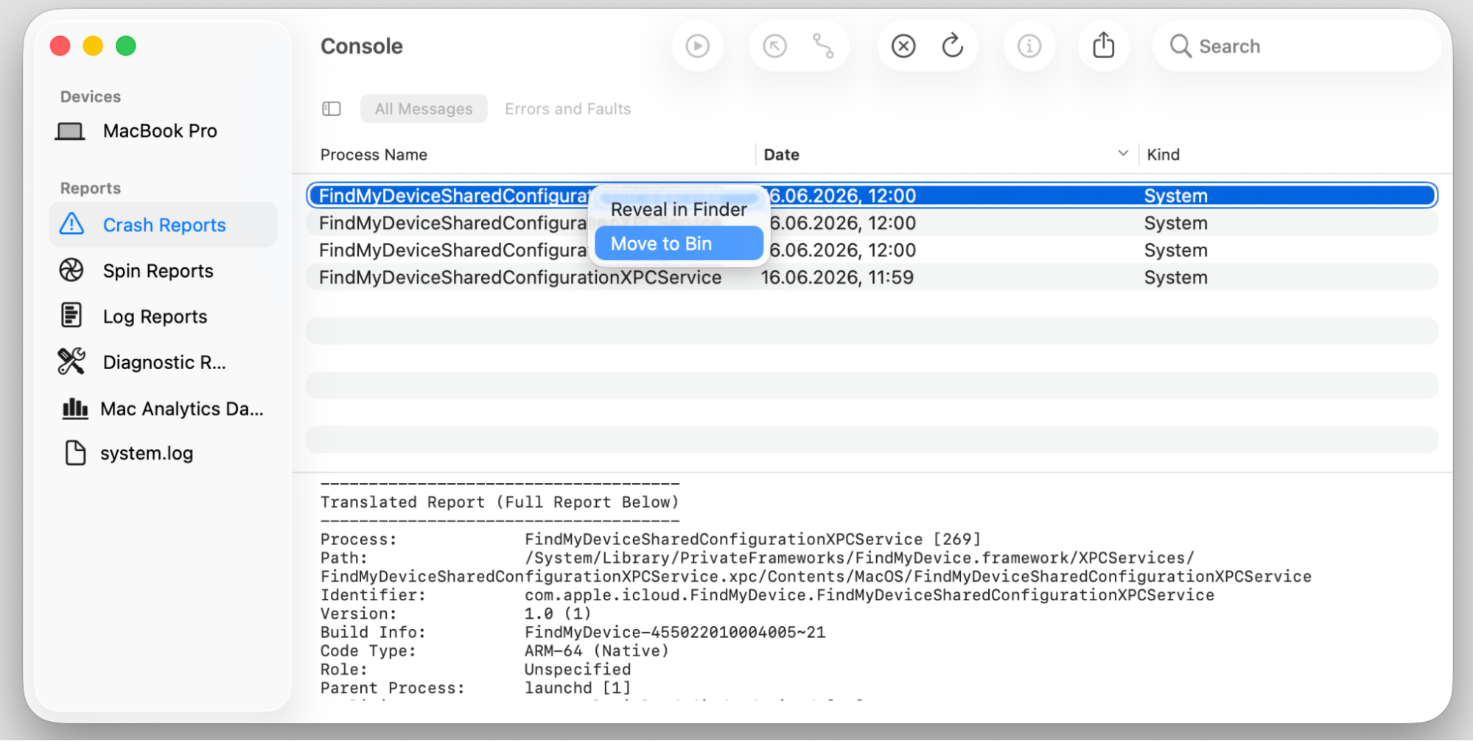Sort by the Process Name column header
1473x741 pixels.
pyautogui.click(x=374, y=155)
